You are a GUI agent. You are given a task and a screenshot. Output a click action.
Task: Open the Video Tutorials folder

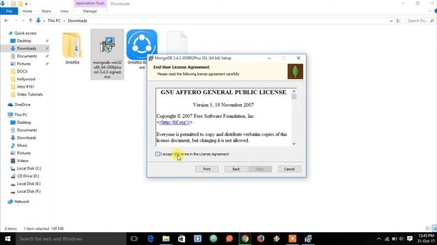(x=29, y=95)
